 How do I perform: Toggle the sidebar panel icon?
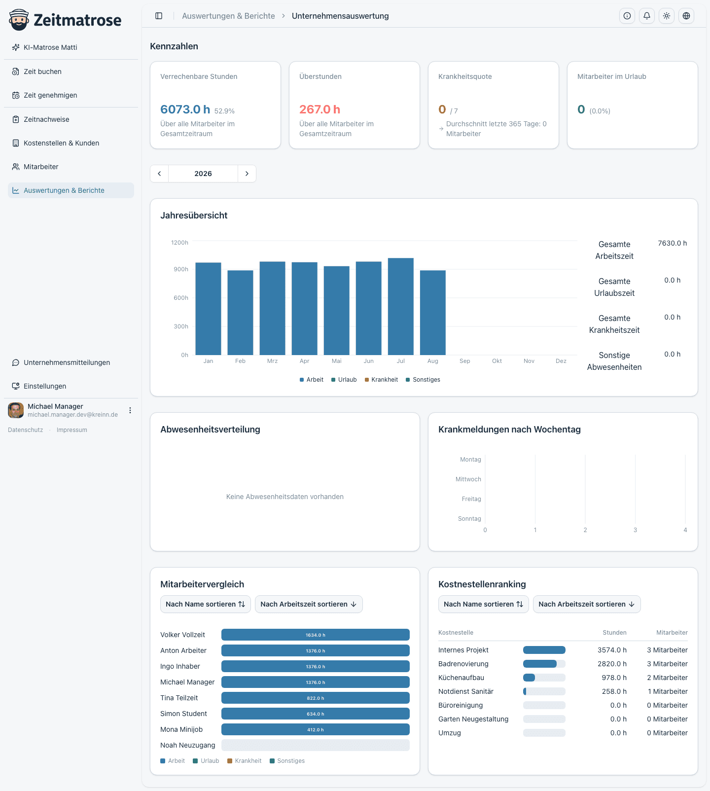159,16
